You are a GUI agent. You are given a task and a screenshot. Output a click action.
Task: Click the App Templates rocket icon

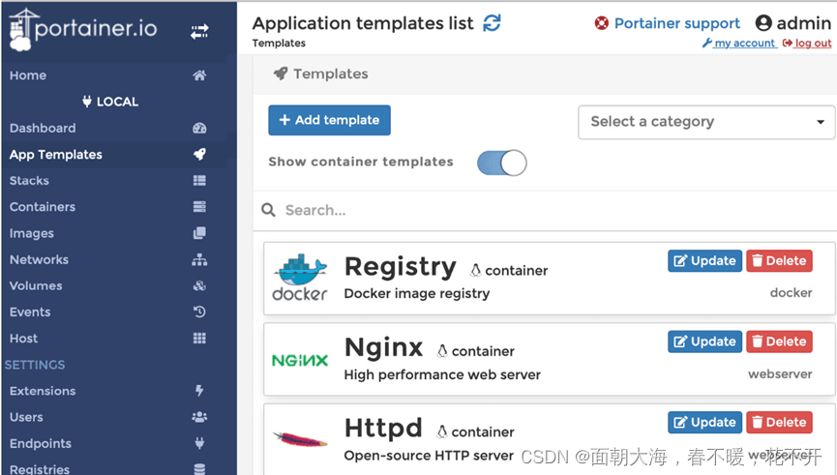click(199, 154)
